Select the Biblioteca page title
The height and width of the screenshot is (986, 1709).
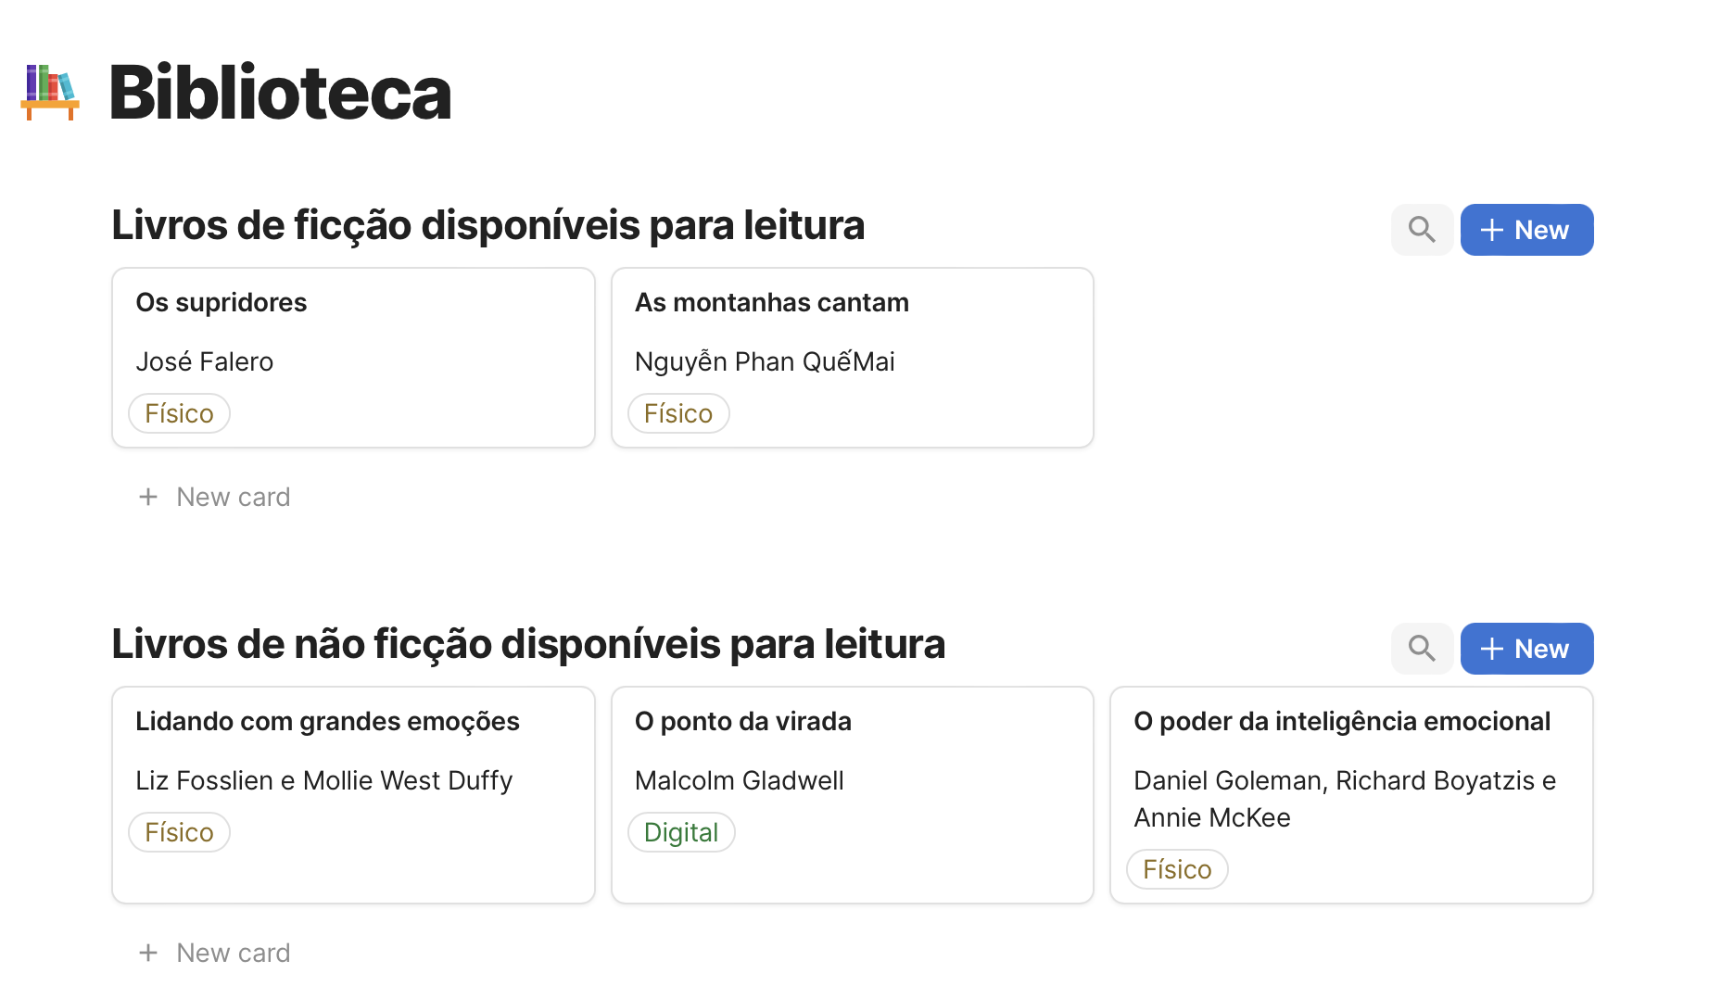tap(280, 93)
